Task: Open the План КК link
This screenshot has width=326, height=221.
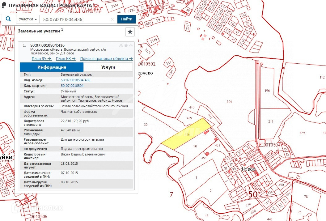Action: [x=66, y=58]
